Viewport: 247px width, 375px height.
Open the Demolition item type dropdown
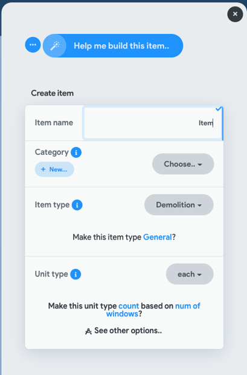click(179, 205)
